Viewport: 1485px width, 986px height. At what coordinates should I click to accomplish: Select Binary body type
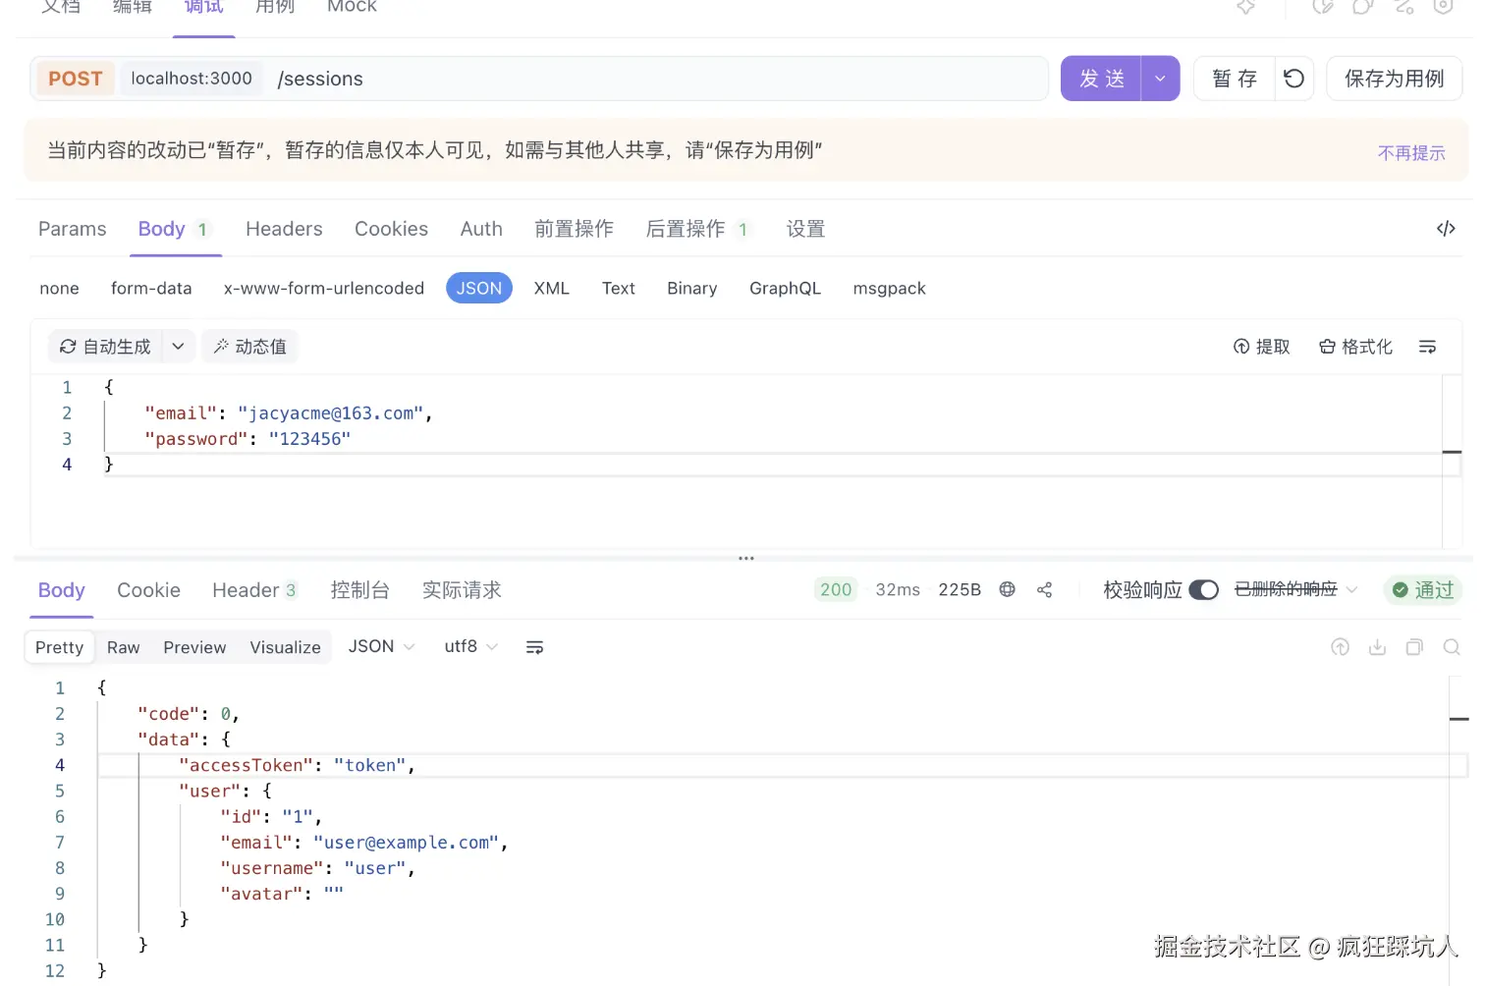(x=692, y=288)
